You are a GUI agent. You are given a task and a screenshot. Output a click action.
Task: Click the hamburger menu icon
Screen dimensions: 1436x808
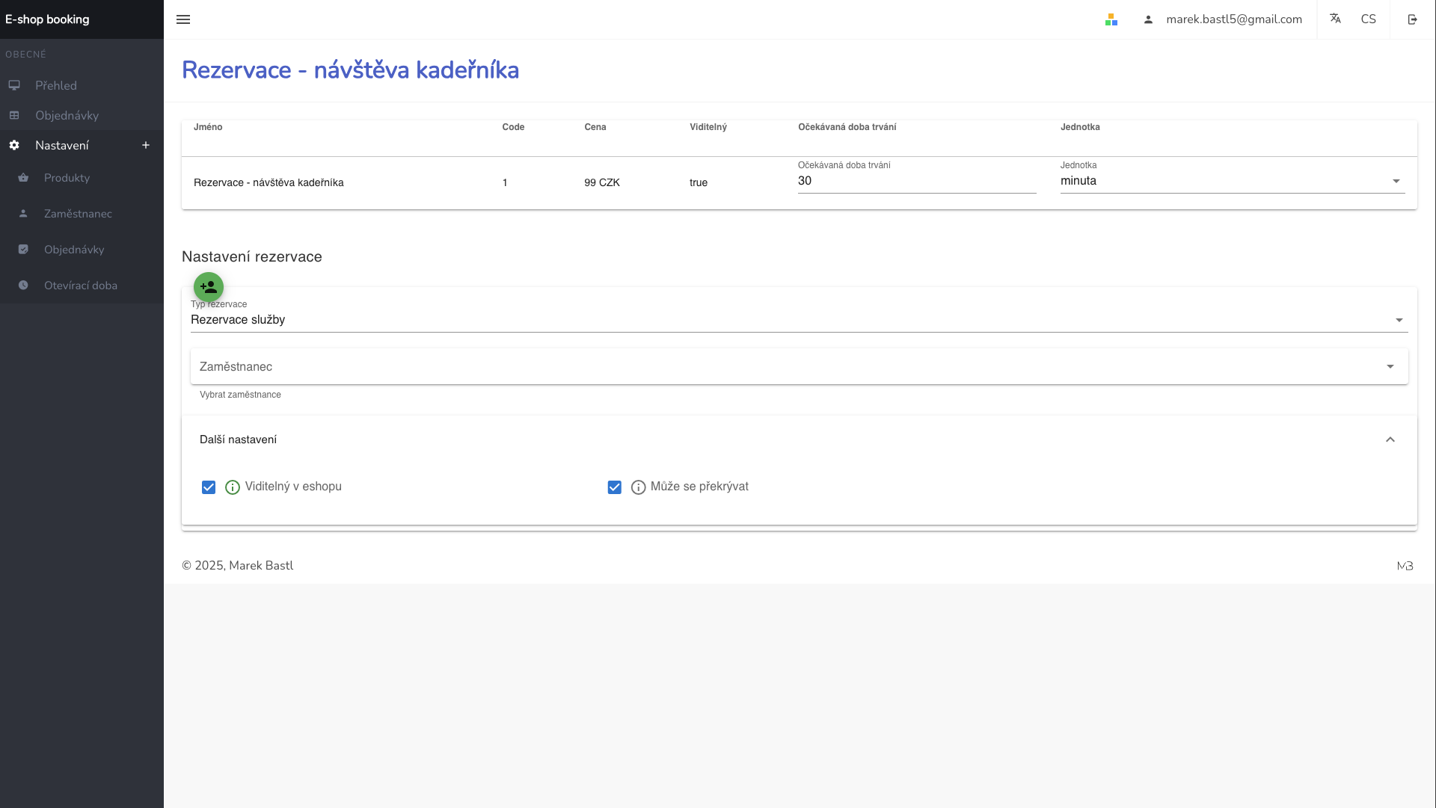183,19
